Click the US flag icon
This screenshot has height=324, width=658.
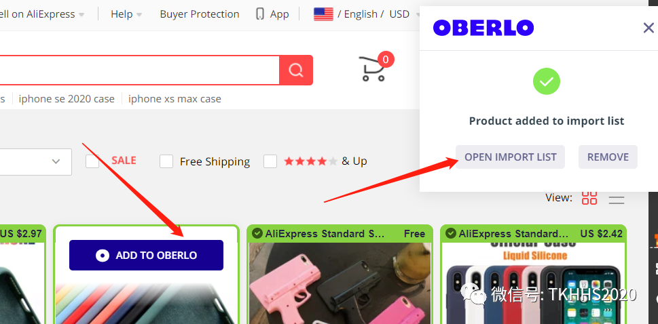coord(323,14)
